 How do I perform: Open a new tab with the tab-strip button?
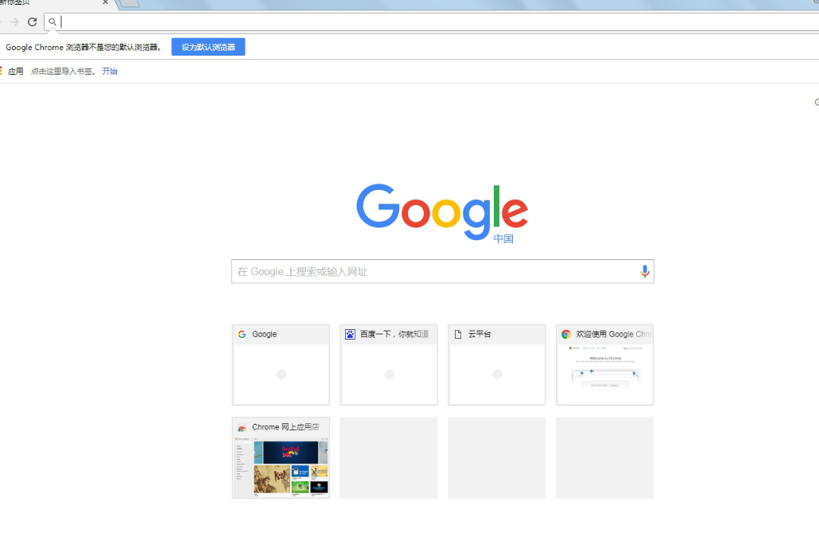pos(130,4)
